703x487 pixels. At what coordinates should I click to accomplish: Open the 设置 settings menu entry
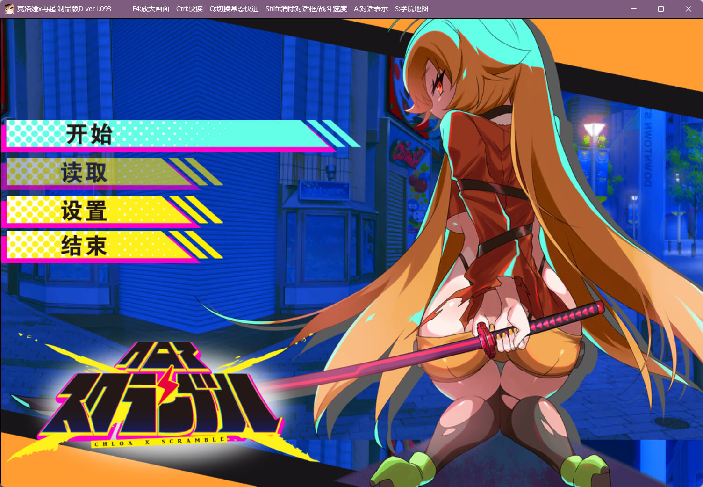[84, 211]
